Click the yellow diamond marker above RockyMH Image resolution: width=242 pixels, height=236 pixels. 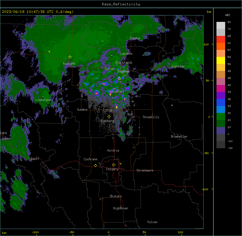click(x=70, y=57)
